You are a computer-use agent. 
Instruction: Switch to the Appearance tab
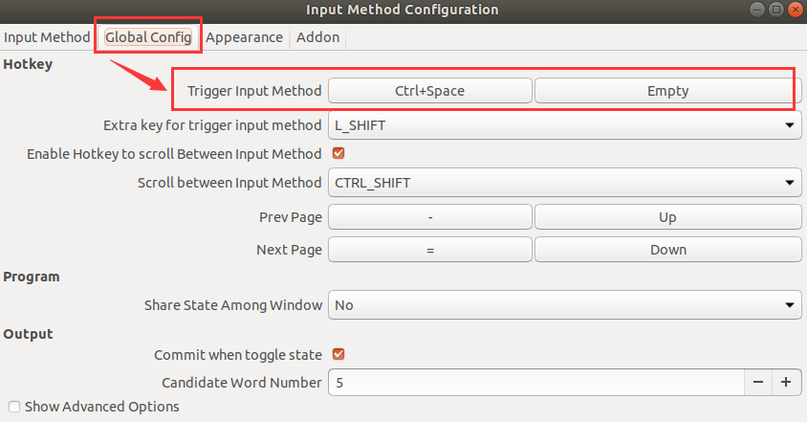[244, 37]
